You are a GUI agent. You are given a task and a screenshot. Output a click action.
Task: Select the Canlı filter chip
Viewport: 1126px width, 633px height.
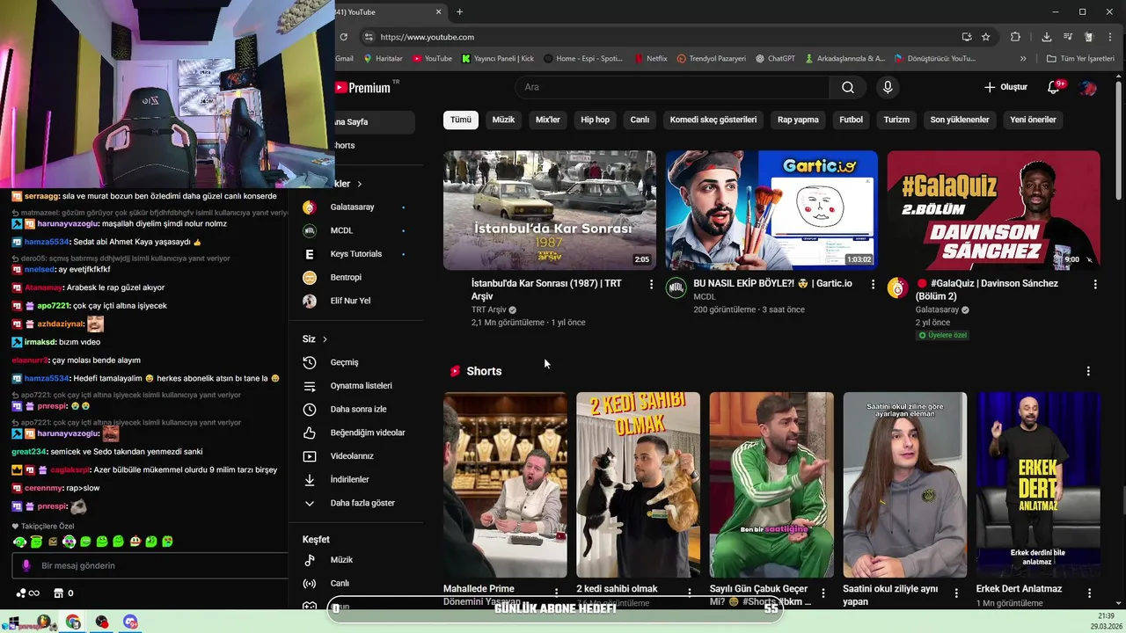pos(640,120)
